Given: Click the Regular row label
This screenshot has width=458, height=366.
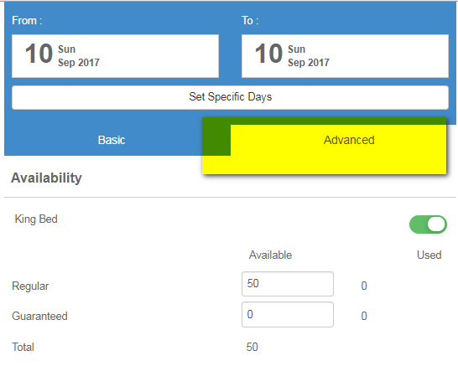Looking at the screenshot, I should point(30,286).
